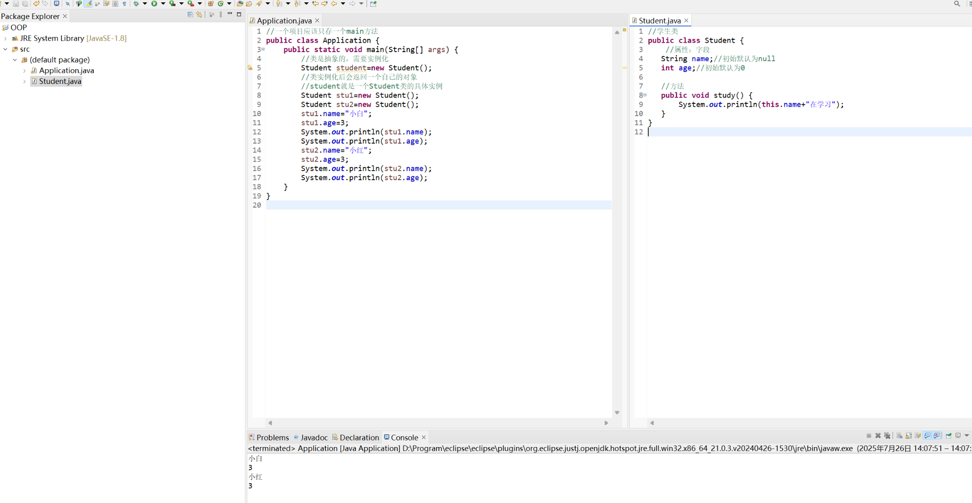The width and height of the screenshot is (972, 503).
Task: Toggle Show Whitespace Characters pilcrow icon
Action: click(x=124, y=4)
